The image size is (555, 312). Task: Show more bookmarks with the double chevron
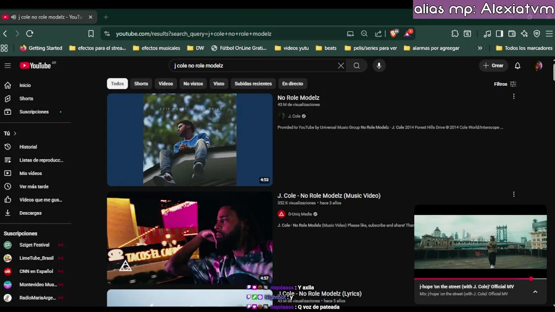[x=480, y=48]
